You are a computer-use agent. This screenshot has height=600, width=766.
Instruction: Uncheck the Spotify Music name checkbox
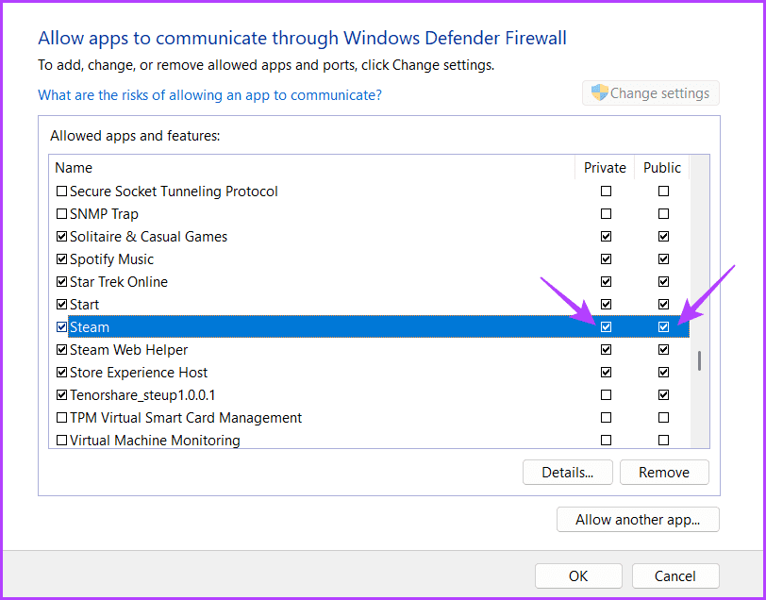[x=61, y=258]
